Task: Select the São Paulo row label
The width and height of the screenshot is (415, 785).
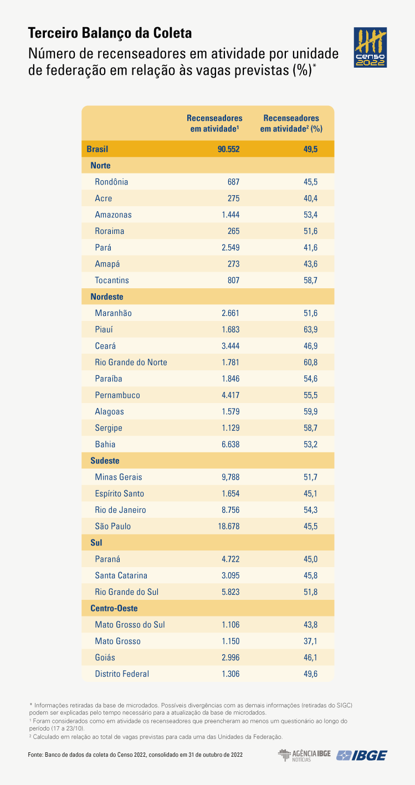Action: click(x=113, y=526)
